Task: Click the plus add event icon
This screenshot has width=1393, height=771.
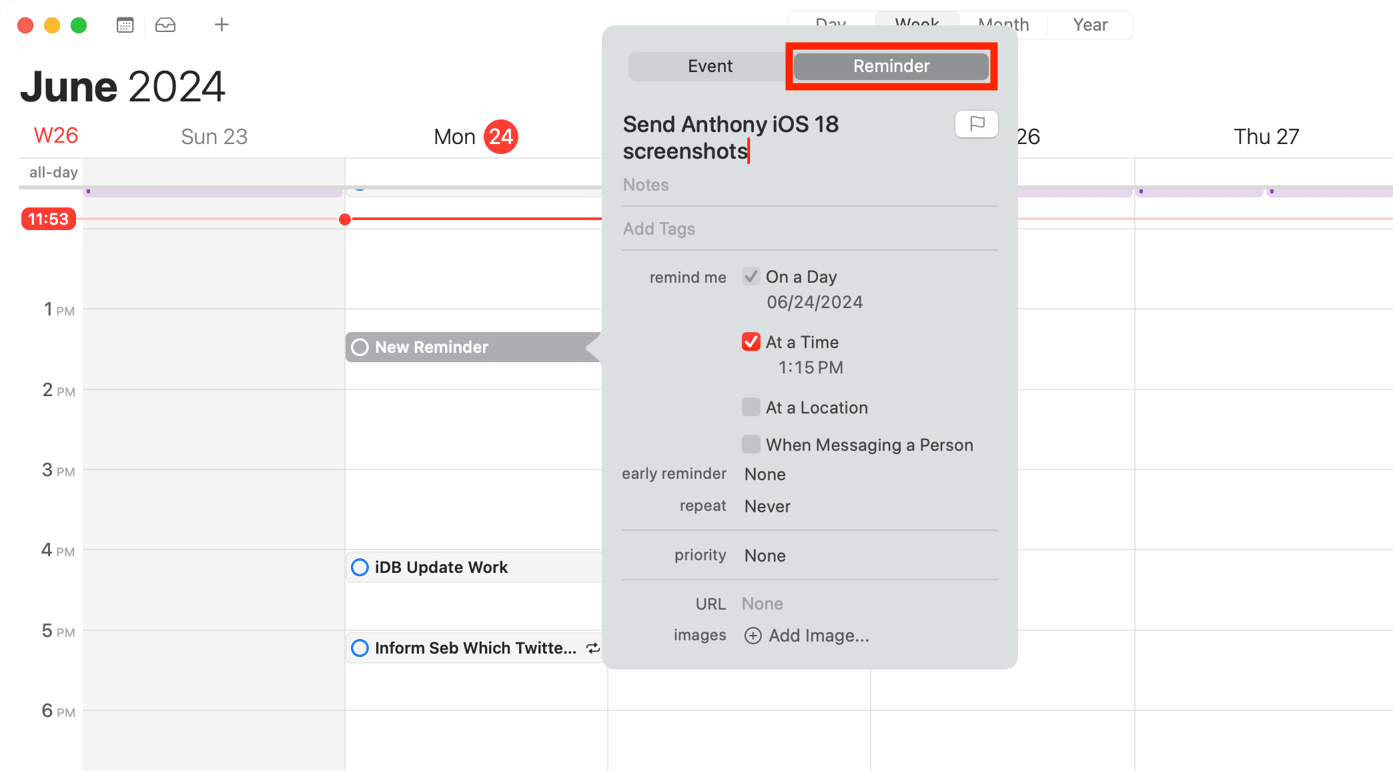Action: pyautogui.click(x=221, y=25)
